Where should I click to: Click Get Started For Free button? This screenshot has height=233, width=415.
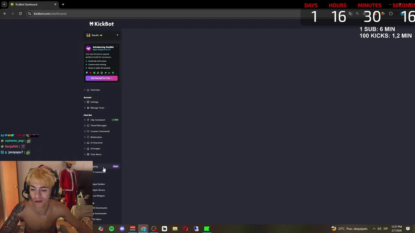101,78
